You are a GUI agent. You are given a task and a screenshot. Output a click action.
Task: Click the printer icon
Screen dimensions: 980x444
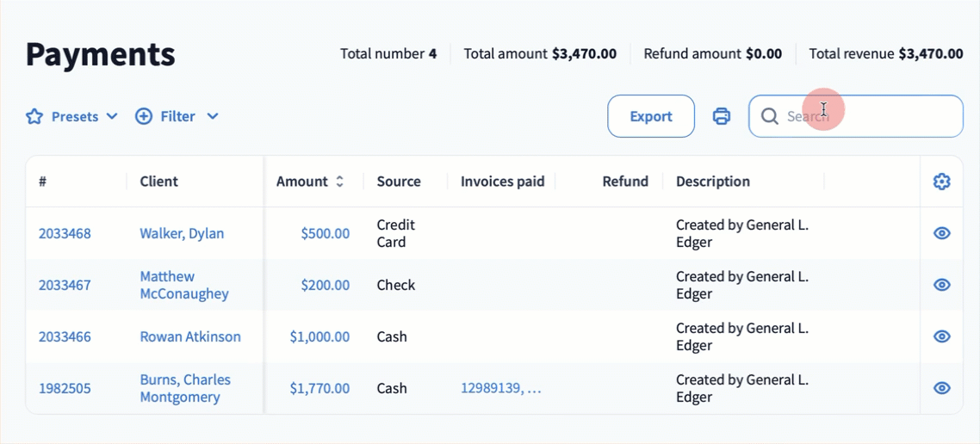click(722, 116)
